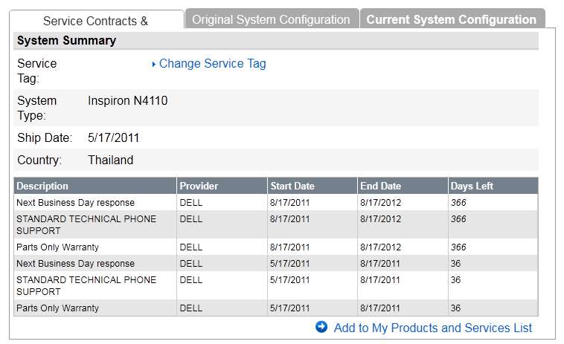
Task: Click the last row's 36 days left value
Action: 455,308
